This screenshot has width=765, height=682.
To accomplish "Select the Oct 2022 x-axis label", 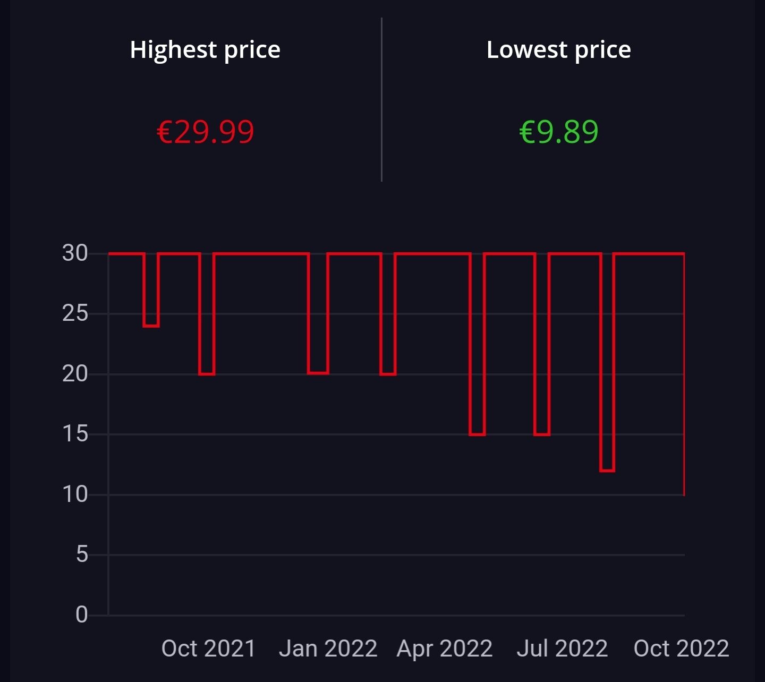I will (681, 649).
